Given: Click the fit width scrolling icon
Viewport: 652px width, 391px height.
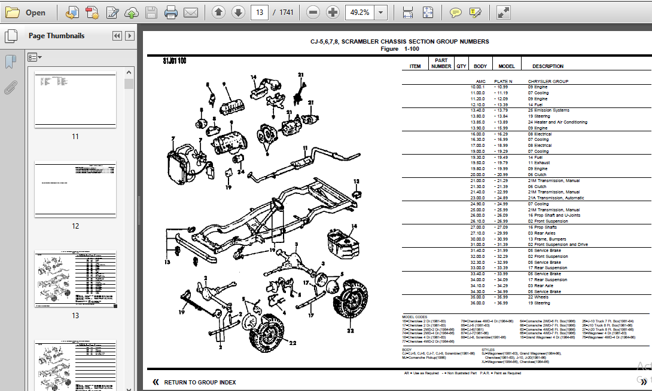Looking at the screenshot, I should (x=408, y=13).
